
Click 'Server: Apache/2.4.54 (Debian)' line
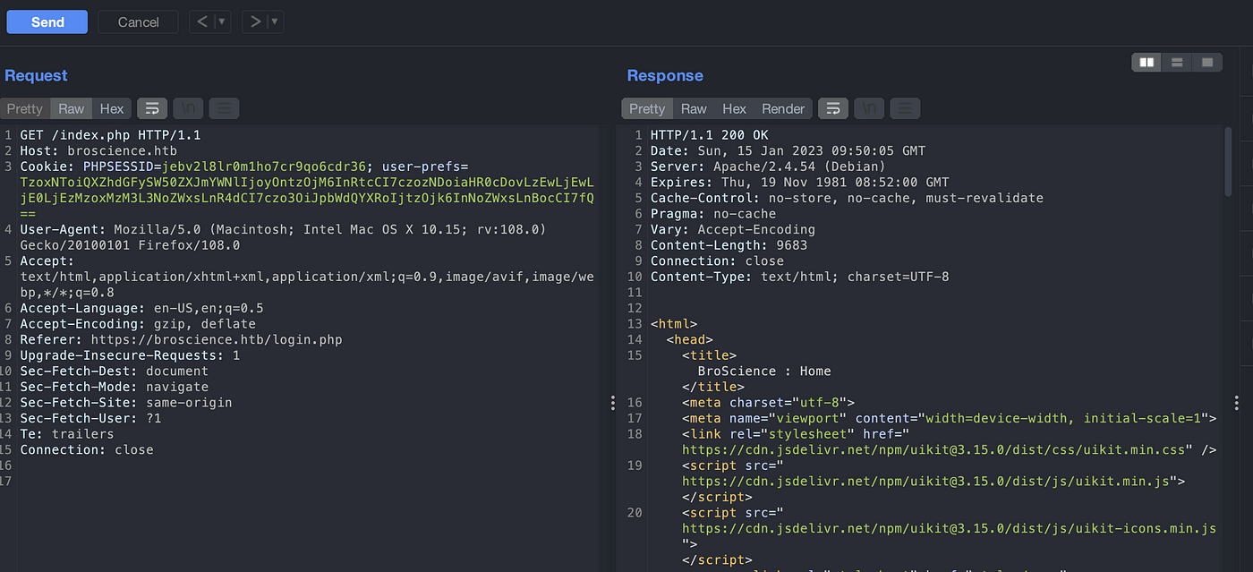pyautogui.click(x=768, y=166)
